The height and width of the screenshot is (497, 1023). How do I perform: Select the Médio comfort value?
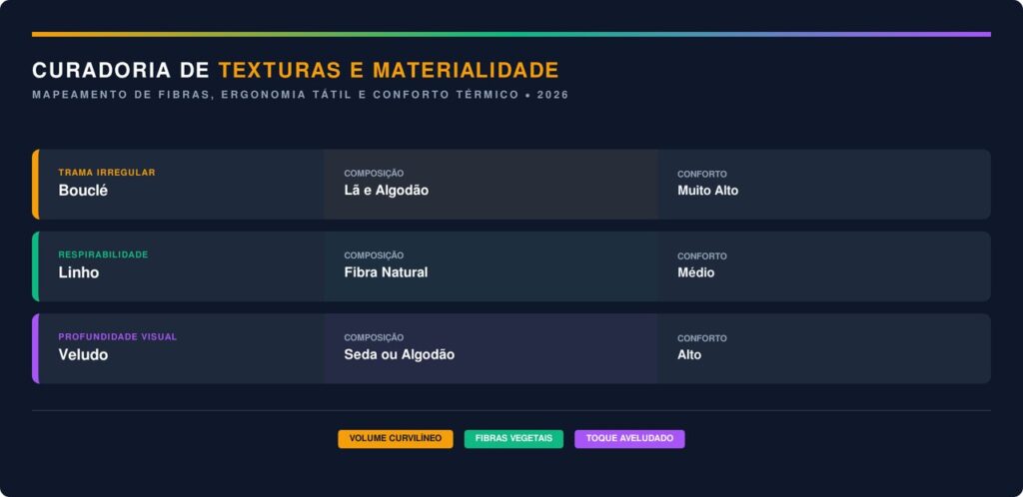click(x=696, y=272)
